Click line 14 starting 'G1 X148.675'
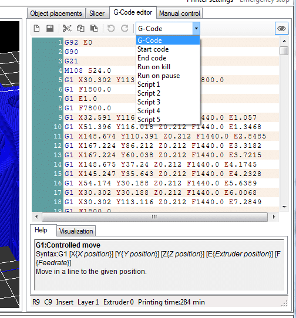 (x=160, y=164)
